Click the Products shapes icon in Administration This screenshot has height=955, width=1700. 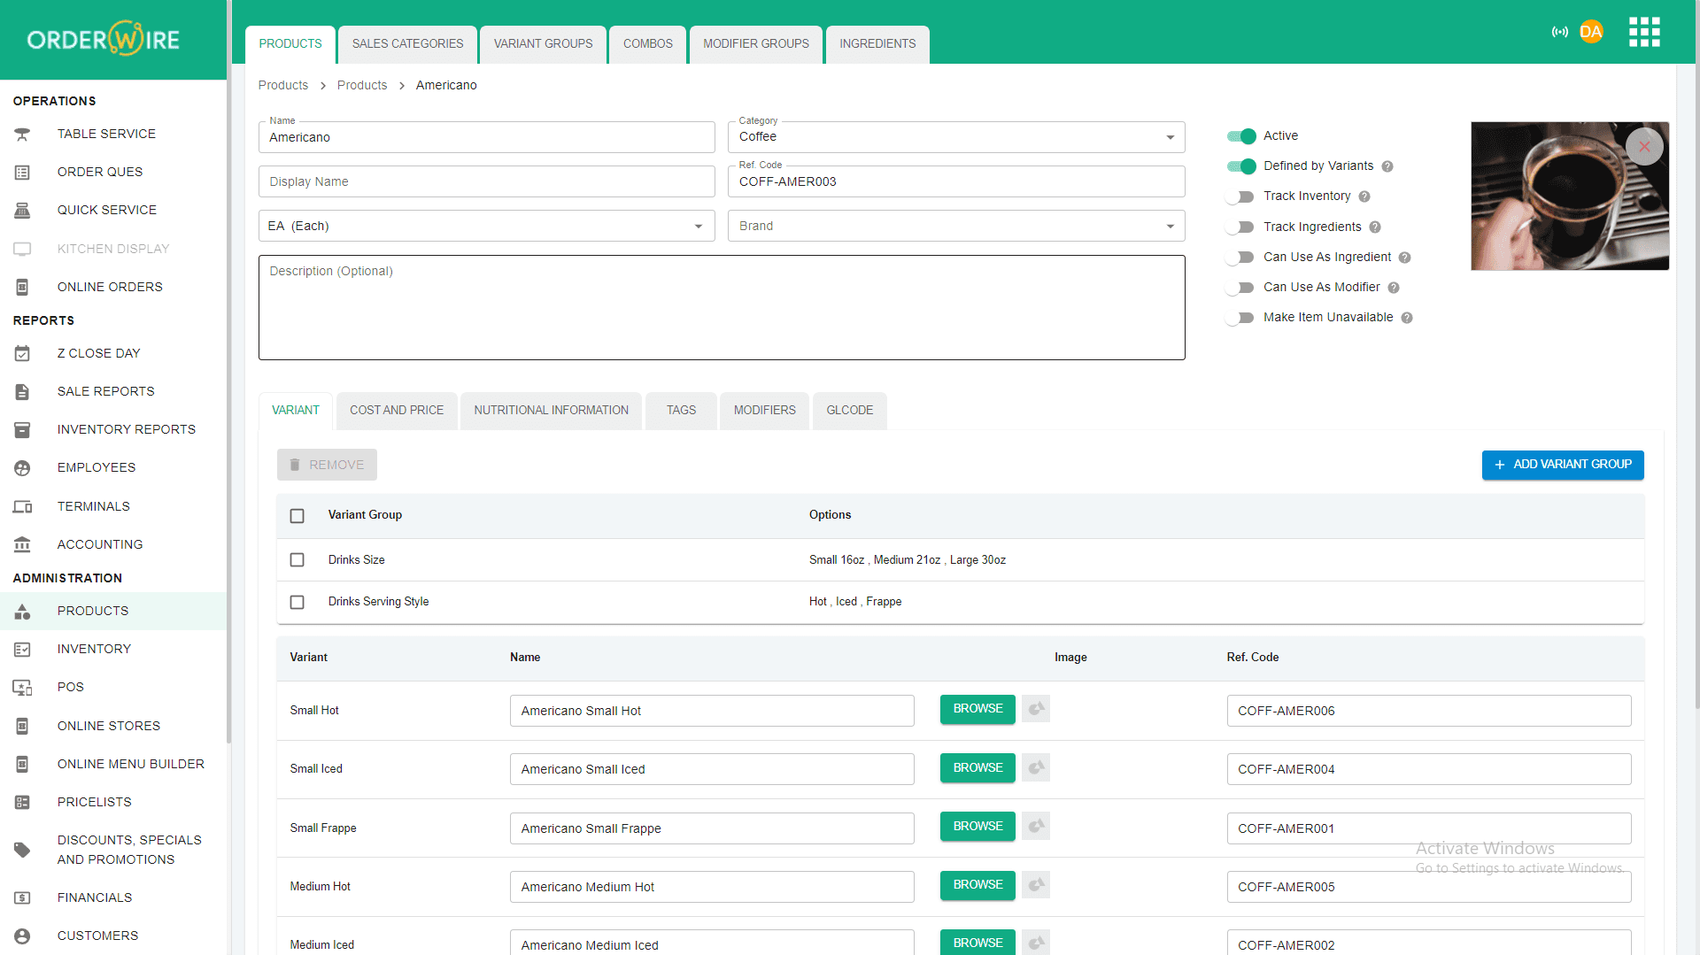pyautogui.click(x=22, y=611)
